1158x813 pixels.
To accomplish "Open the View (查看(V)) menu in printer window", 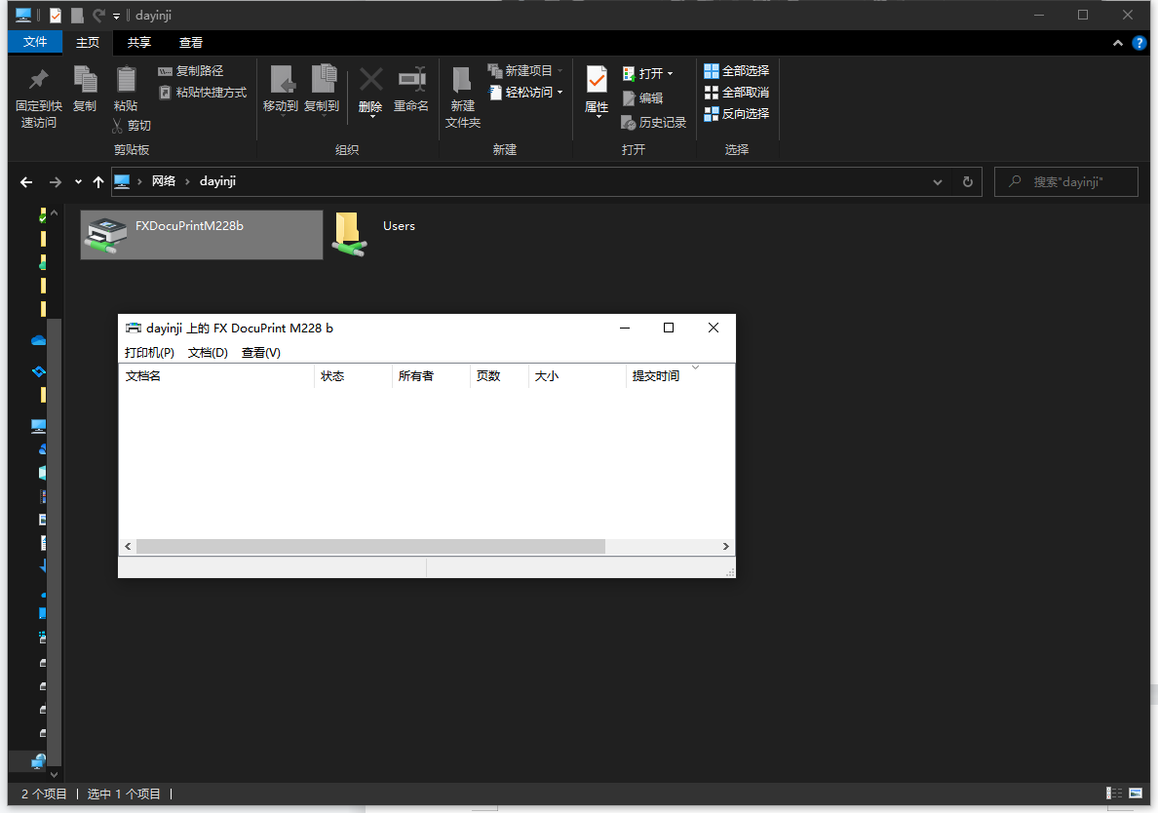I will point(260,352).
